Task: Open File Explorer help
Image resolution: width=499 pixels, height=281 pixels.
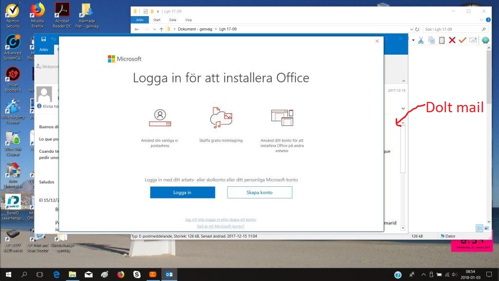Action: [488, 20]
